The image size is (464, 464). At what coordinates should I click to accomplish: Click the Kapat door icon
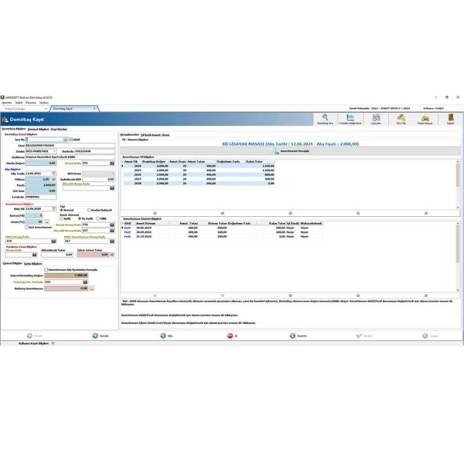coord(450,119)
